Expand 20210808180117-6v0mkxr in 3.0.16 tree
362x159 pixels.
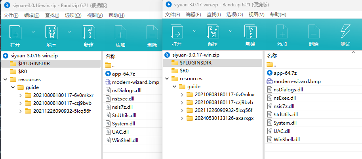coord(20,95)
